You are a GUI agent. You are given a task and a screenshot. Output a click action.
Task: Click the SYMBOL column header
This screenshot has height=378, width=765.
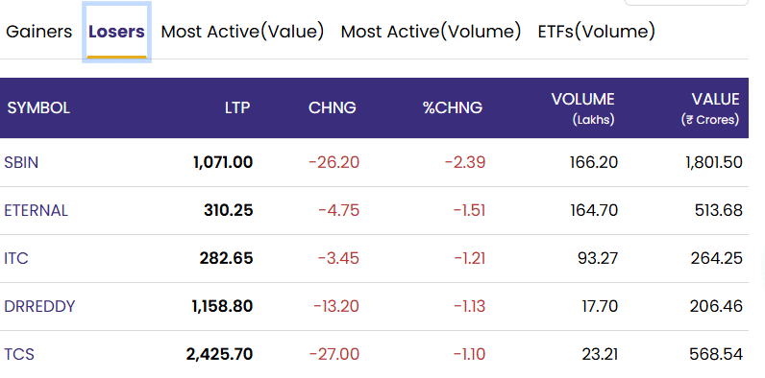[x=38, y=107]
